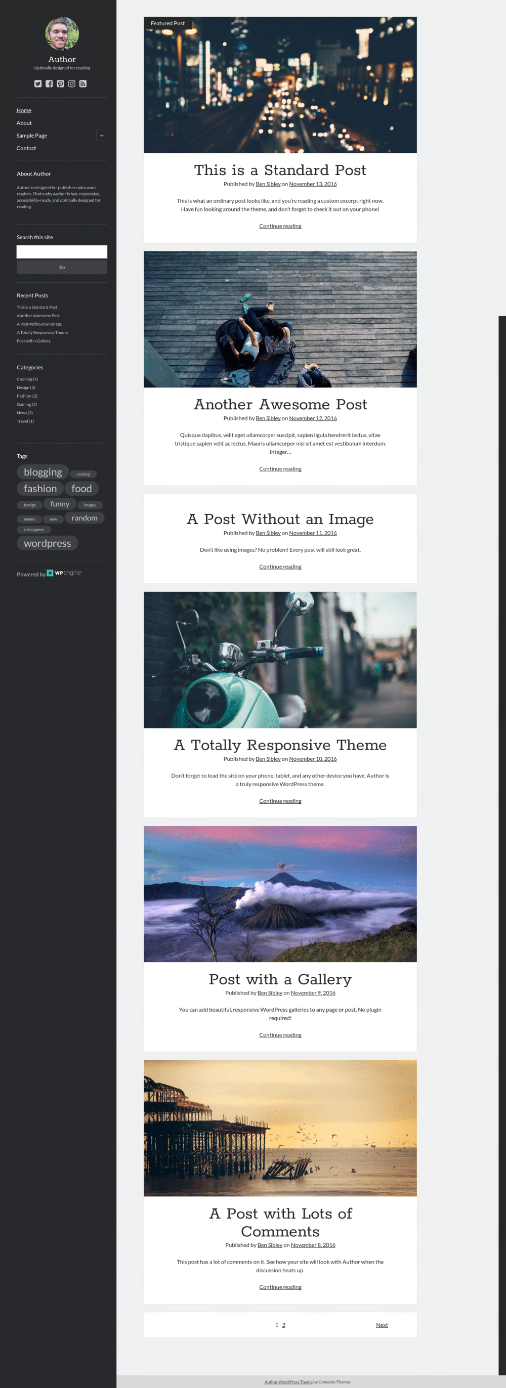
Task: Click the author avatar photo
Action: (62, 33)
